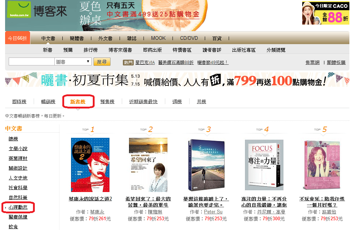Switch to the 預售榜 tab
This screenshot has width=353, height=230.
point(107,102)
